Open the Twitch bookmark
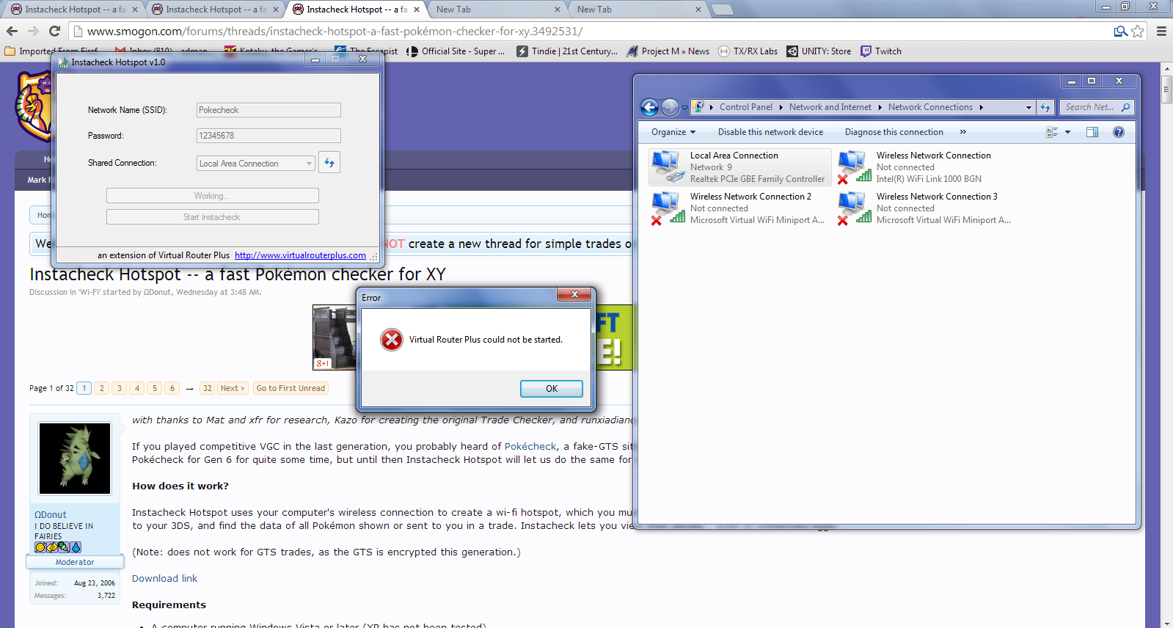Viewport: 1173px width, 628px height. tap(881, 51)
